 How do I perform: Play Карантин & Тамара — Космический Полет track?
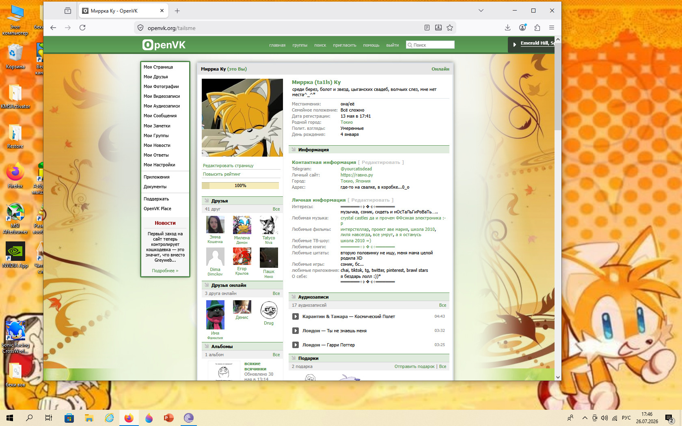pos(296,316)
